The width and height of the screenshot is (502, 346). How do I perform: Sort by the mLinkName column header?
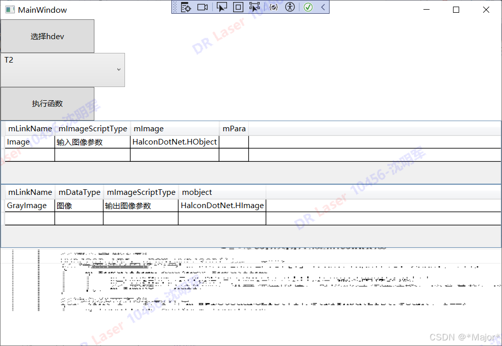30,128
